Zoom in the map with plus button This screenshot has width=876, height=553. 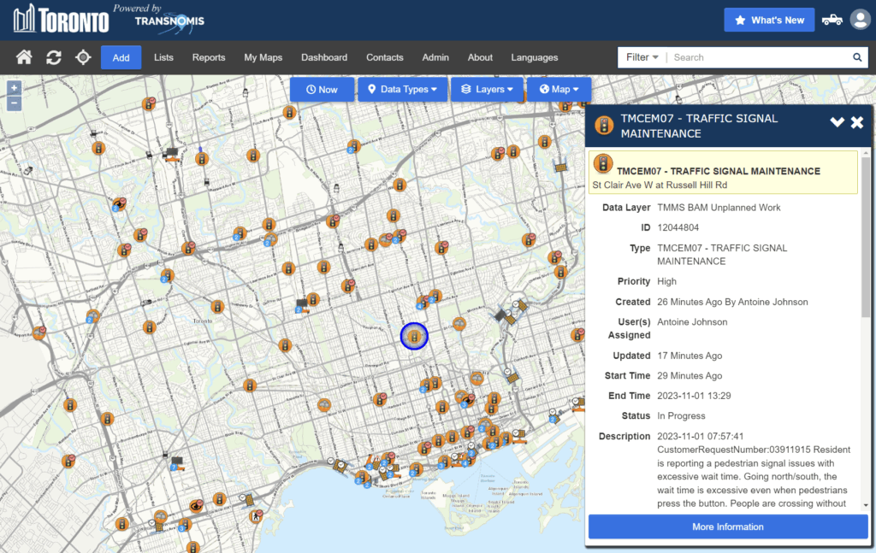(14, 88)
